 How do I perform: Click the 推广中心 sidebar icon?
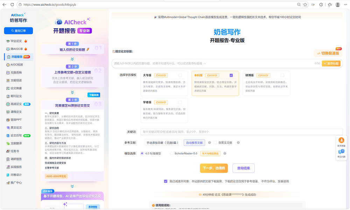tap(8, 183)
